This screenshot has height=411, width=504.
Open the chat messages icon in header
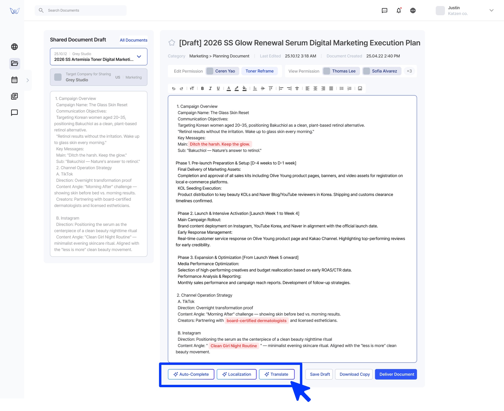tap(385, 10)
